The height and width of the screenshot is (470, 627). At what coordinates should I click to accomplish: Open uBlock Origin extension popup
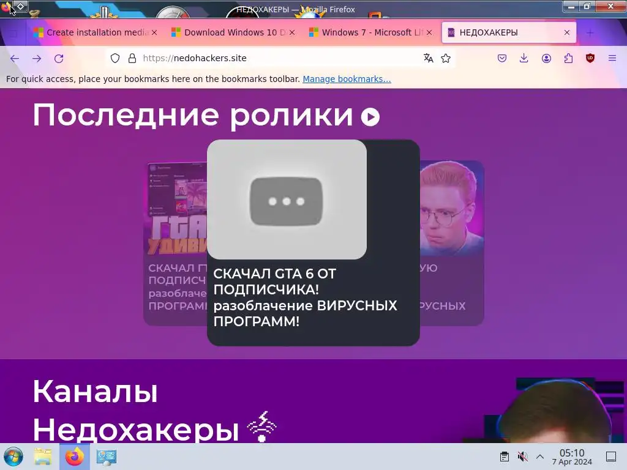[590, 58]
